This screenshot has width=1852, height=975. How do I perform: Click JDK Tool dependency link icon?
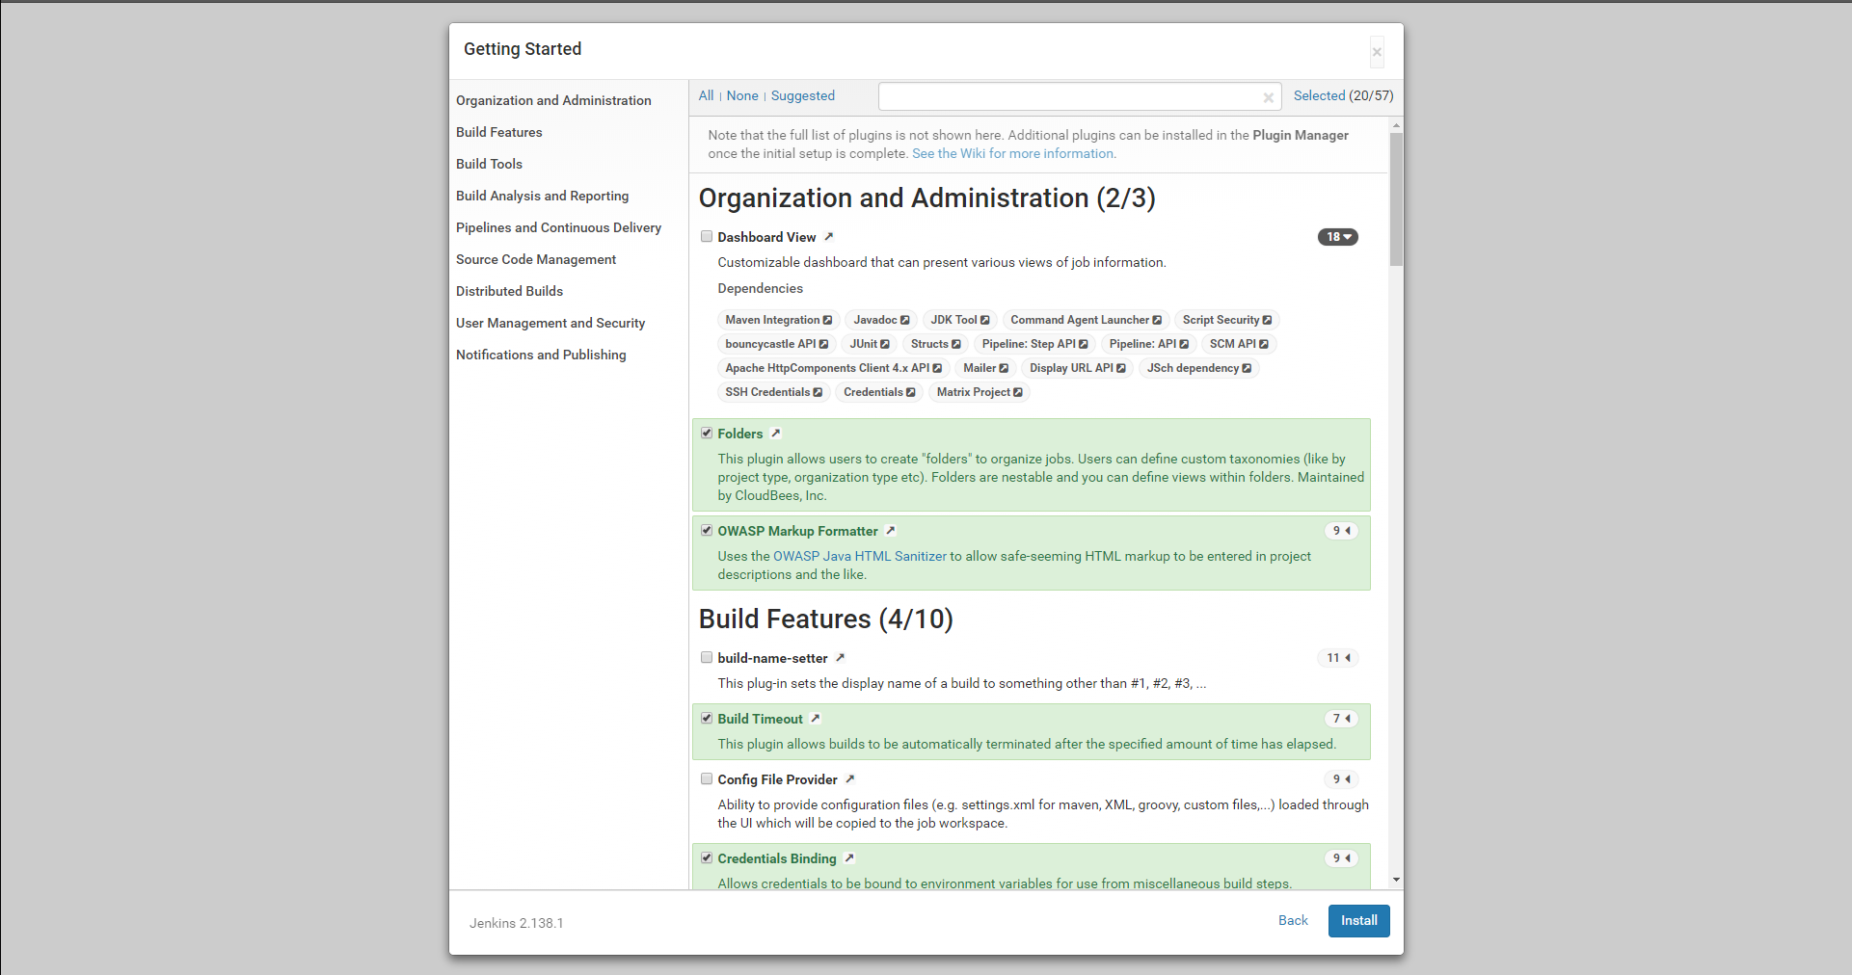(984, 320)
